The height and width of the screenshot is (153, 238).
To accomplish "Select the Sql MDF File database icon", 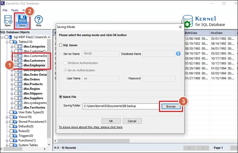I will click(x=10, y=37).
